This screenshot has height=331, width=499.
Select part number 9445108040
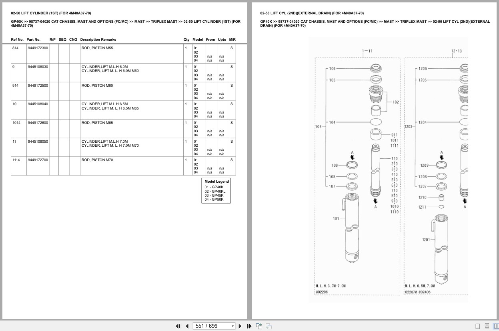(38, 104)
